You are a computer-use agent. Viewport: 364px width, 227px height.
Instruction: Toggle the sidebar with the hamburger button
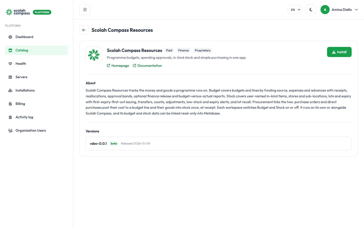pyautogui.click(x=85, y=10)
